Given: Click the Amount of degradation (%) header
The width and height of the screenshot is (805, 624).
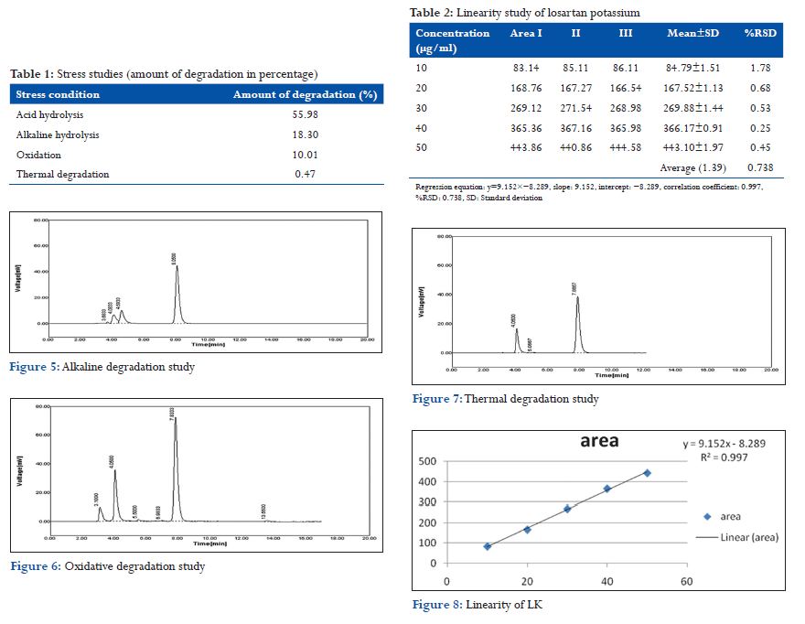Looking at the screenshot, I should click(x=305, y=94).
